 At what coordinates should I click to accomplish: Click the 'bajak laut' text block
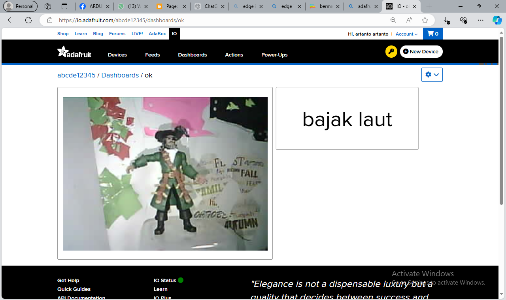[x=347, y=119]
